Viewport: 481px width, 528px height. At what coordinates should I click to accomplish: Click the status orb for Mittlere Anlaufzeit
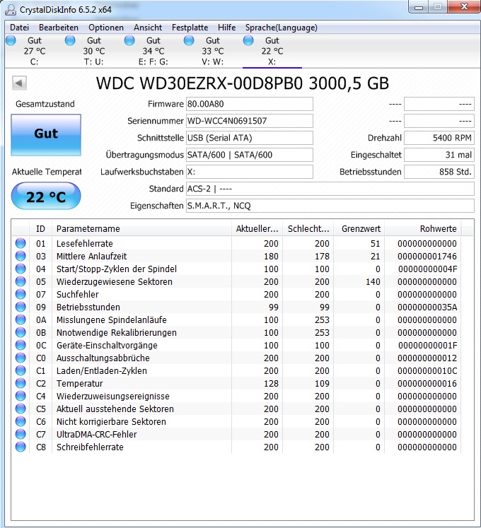tap(21, 256)
